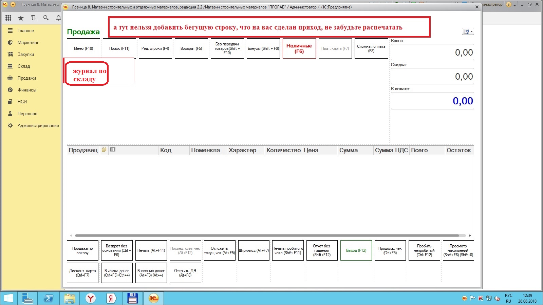This screenshot has height=305, width=543.
Task: Open the 1C main menu dropdown arrow
Action: click(x=13, y=4)
